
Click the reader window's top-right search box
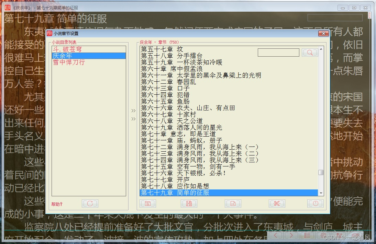(x=335, y=18)
